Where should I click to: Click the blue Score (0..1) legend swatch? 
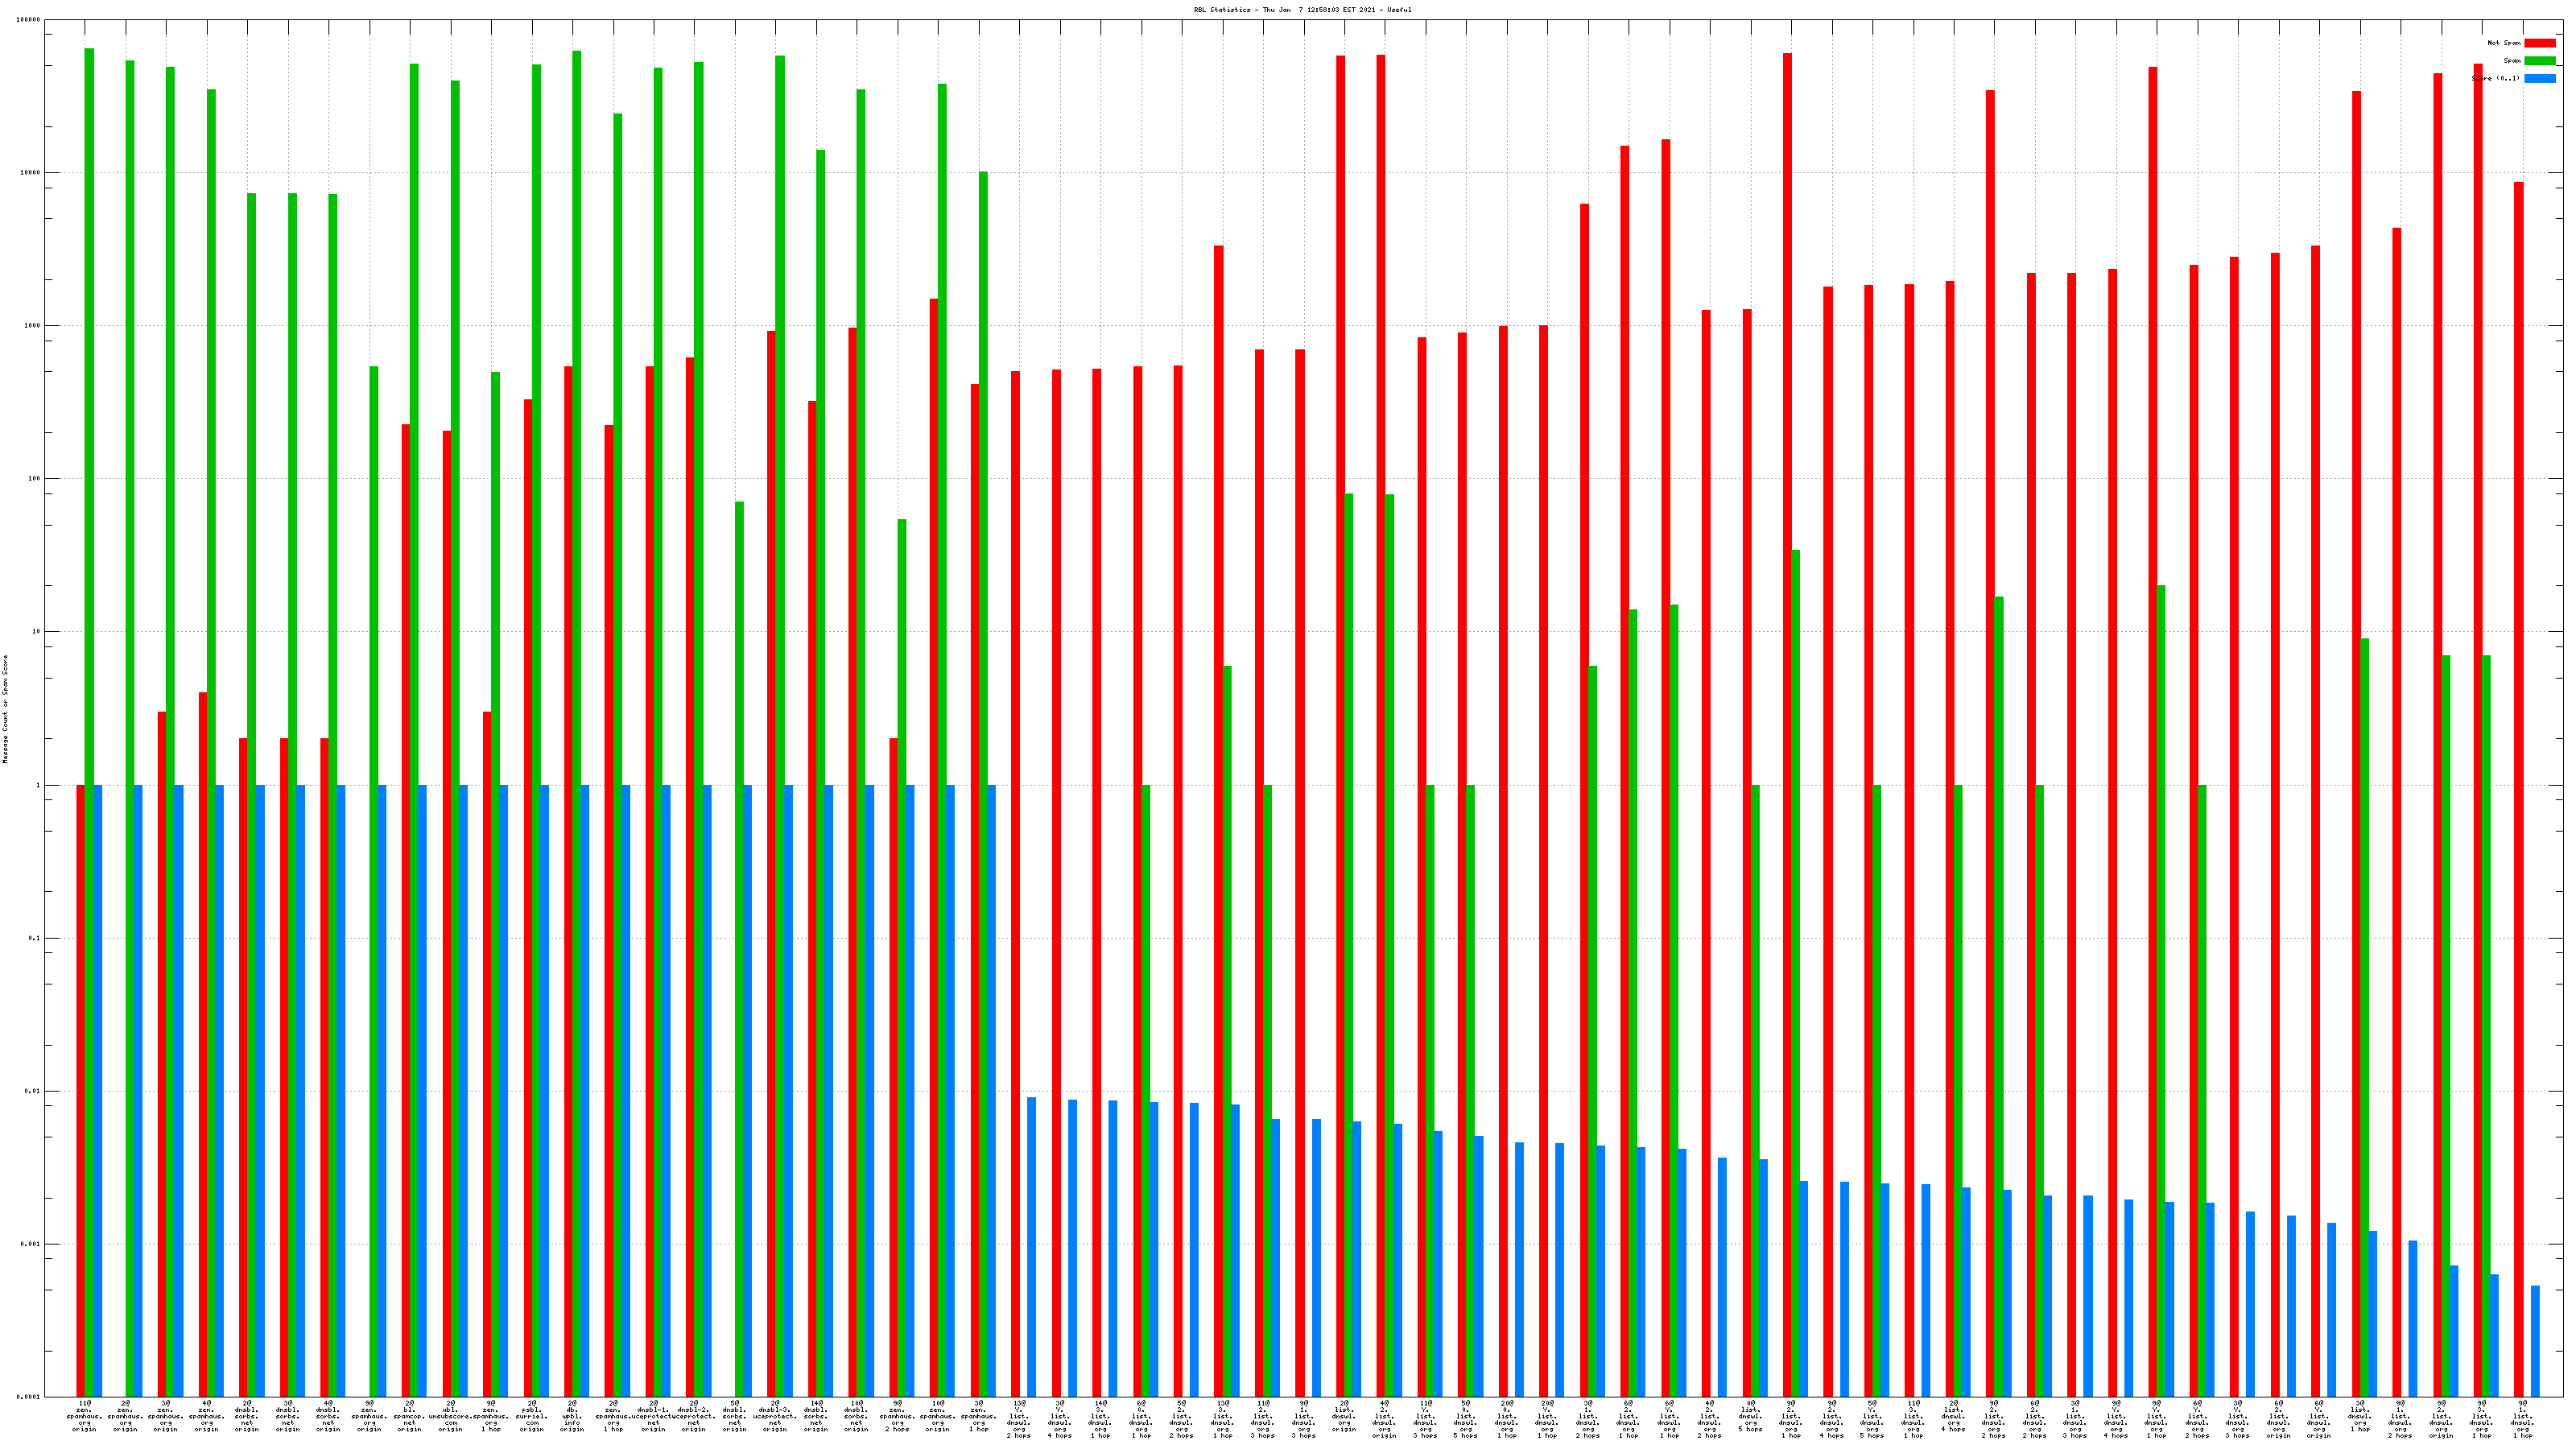(x=2539, y=78)
